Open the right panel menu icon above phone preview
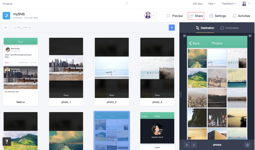Image resolution: width=255 pixels, height=150 pixels. coord(250,36)
